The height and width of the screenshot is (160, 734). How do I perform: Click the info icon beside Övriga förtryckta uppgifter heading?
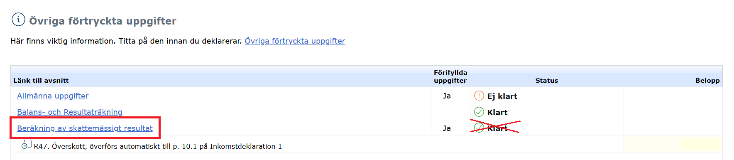pyautogui.click(x=18, y=20)
